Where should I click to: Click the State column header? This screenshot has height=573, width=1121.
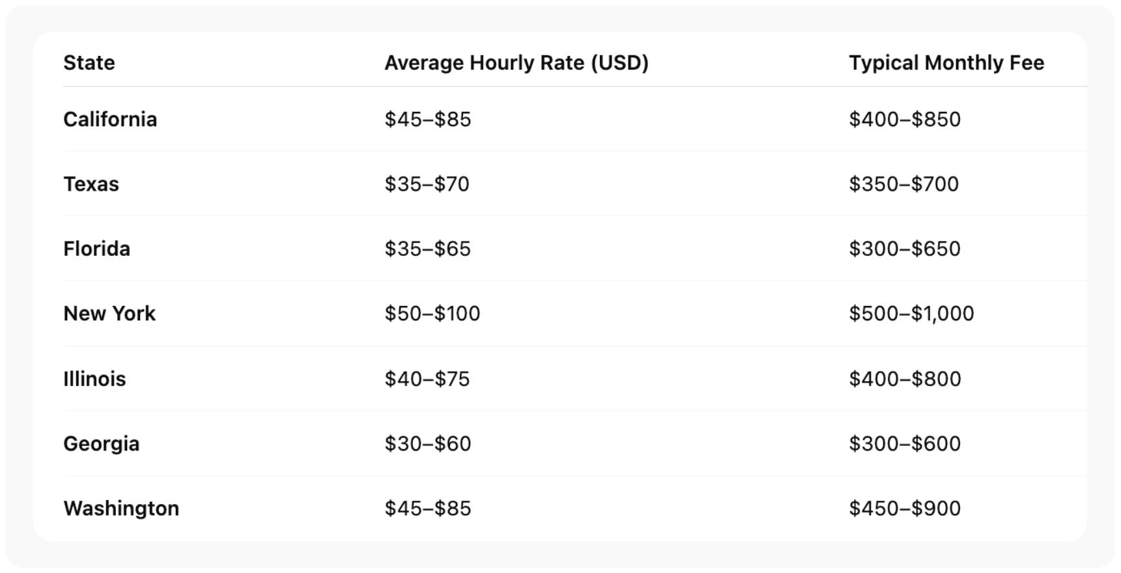tap(89, 63)
